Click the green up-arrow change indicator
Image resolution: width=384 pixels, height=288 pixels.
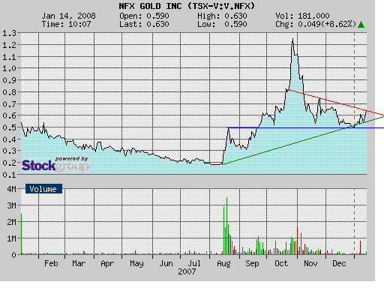point(361,25)
